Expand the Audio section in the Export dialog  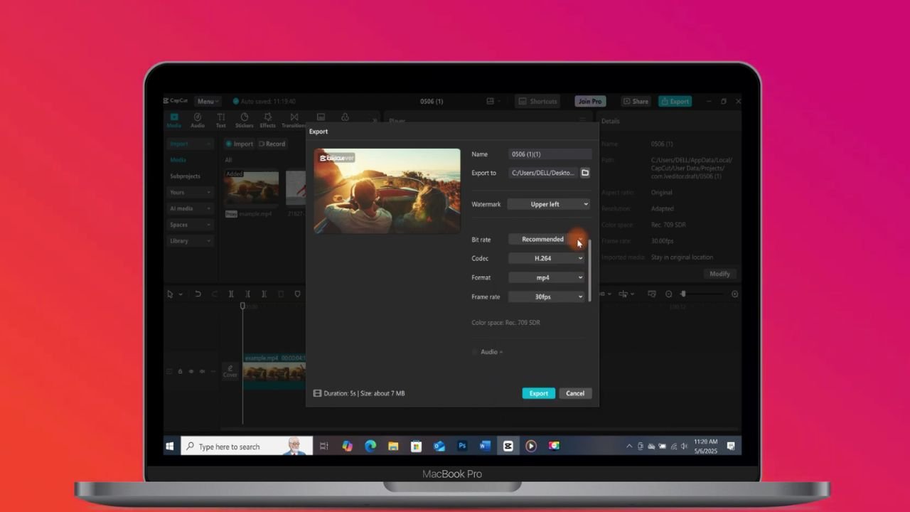[489, 351]
